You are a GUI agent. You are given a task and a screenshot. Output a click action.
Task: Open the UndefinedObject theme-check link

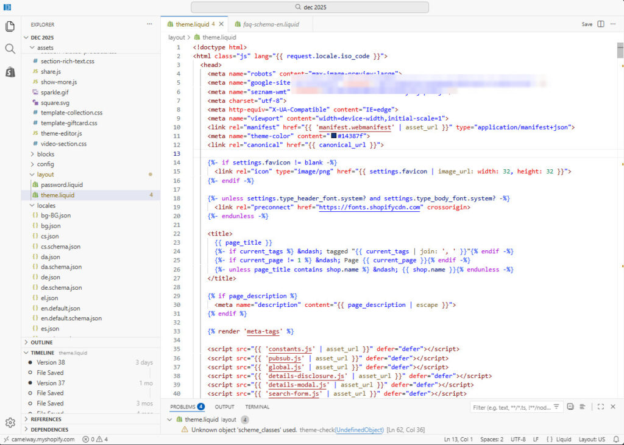[360, 430]
